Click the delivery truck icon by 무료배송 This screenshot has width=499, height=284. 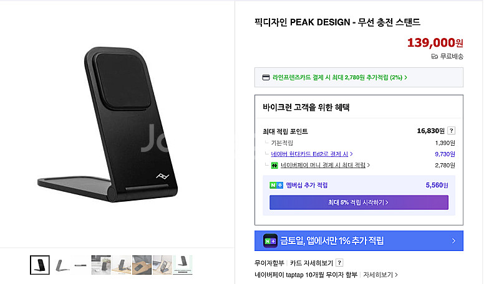point(434,56)
